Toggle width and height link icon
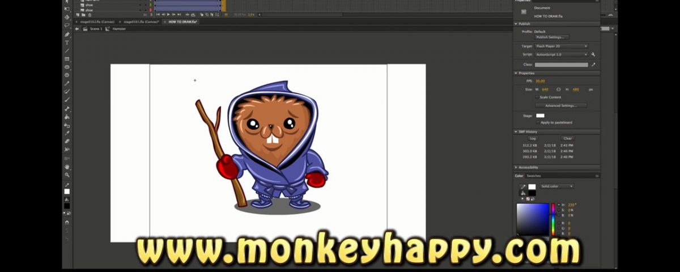This screenshot has width=680, height=272. tap(559, 90)
